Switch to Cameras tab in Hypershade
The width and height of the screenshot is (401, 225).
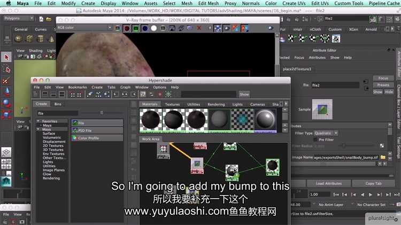[258, 104]
